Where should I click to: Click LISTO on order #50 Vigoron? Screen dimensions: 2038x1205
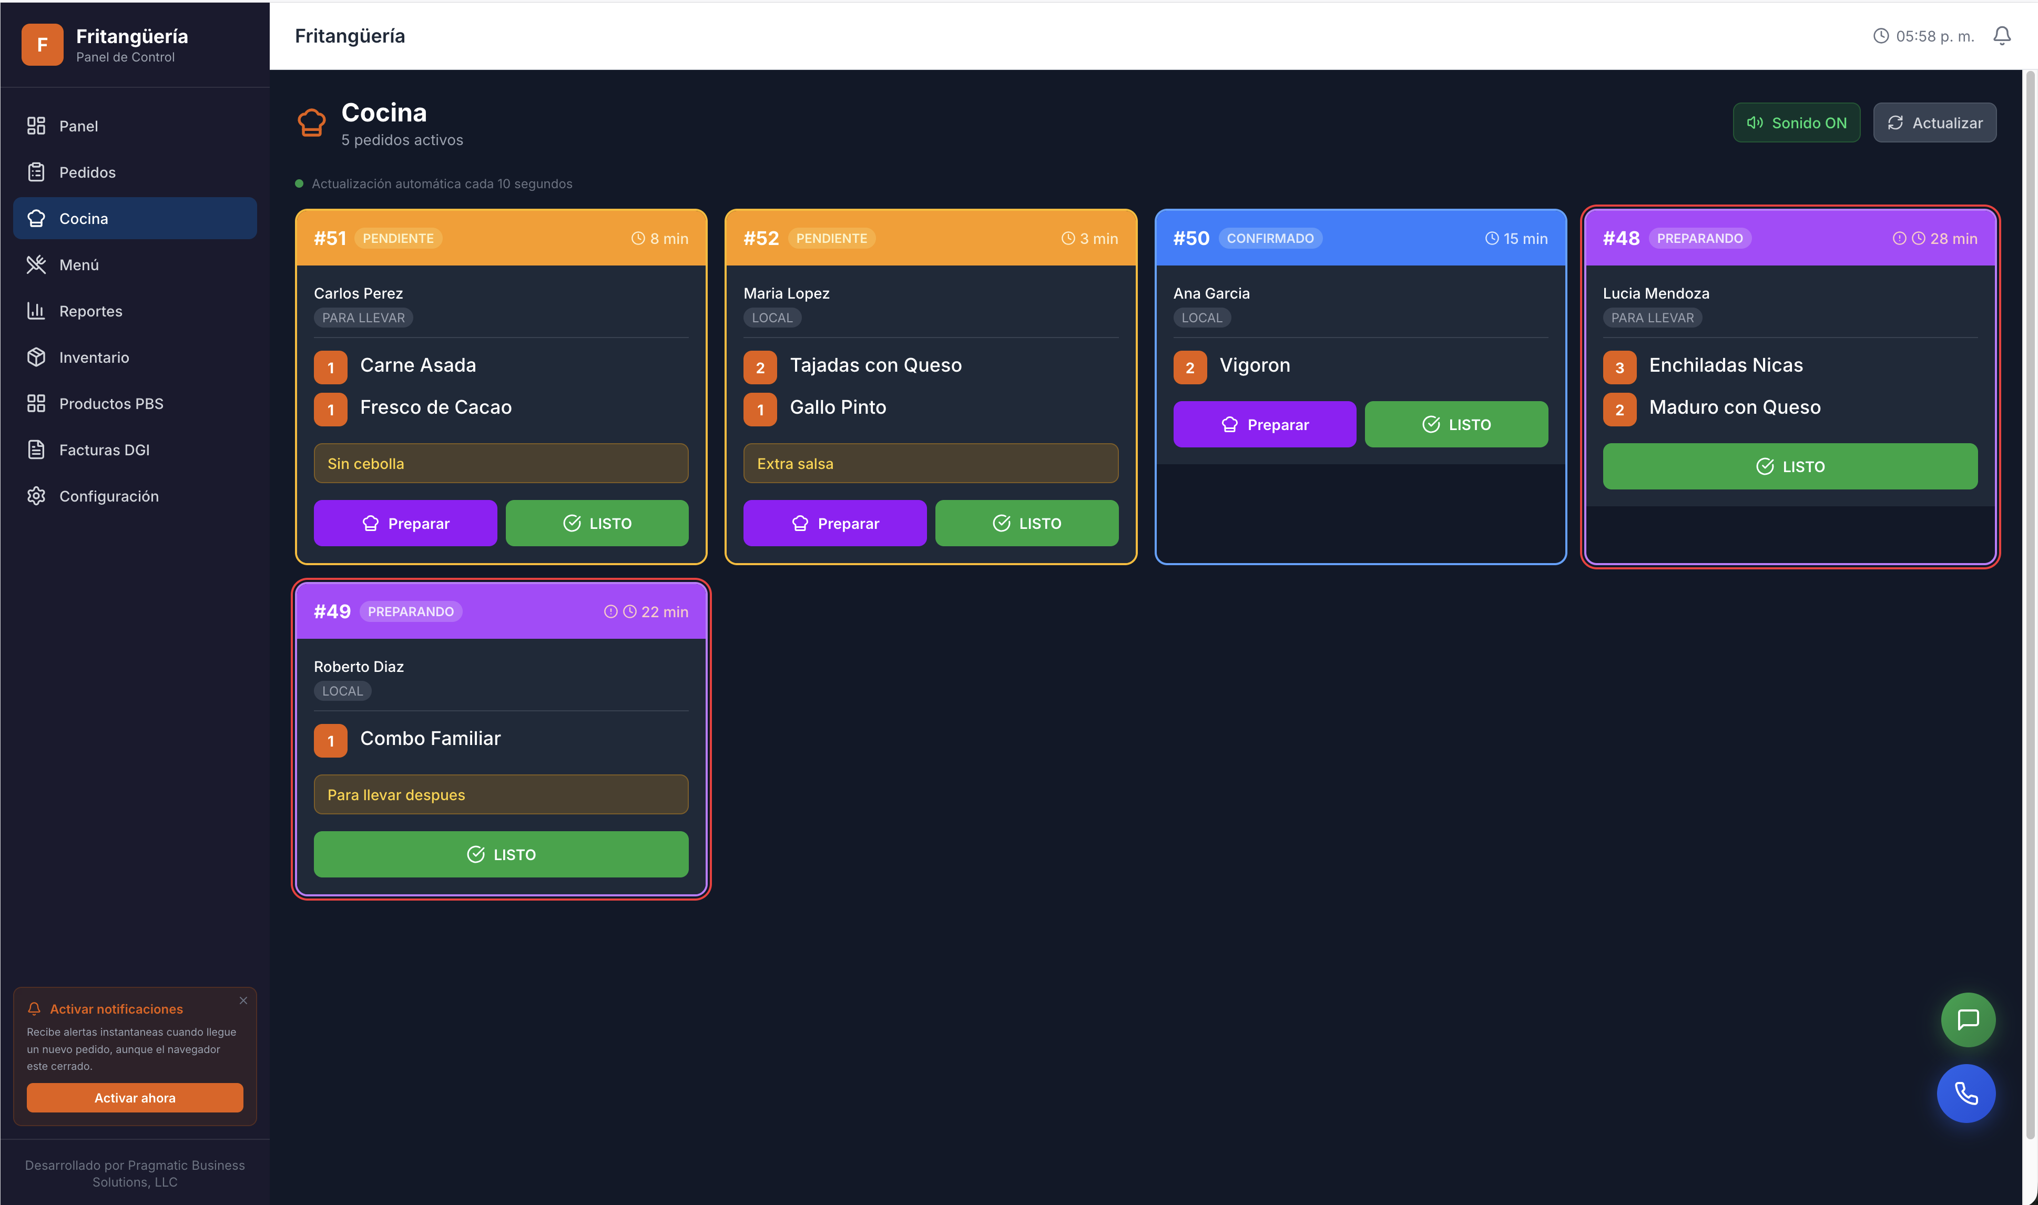[1456, 424]
